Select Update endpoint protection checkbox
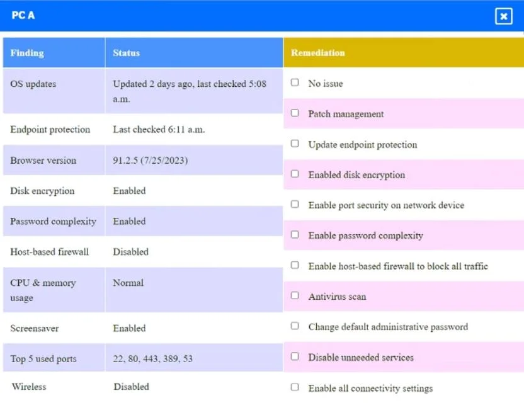Screen dimensions: 524x415 pos(294,144)
